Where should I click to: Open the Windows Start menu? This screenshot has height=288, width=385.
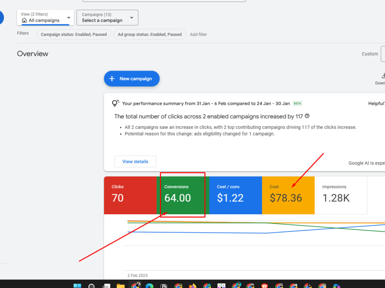pyautogui.click(x=77, y=286)
